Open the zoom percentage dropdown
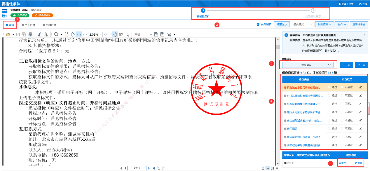The height and width of the screenshot is (171, 370). pyautogui.click(x=101, y=34)
